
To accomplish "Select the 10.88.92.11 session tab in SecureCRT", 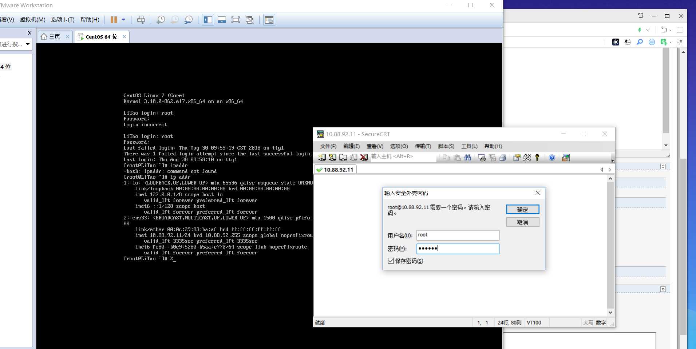I will click(x=335, y=170).
